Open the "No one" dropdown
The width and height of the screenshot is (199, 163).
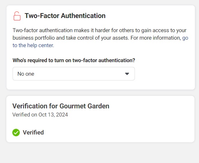pyautogui.click(x=73, y=74)
